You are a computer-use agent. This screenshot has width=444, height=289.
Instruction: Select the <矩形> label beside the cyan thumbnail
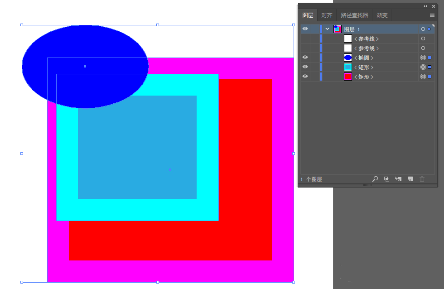point(364,67)
